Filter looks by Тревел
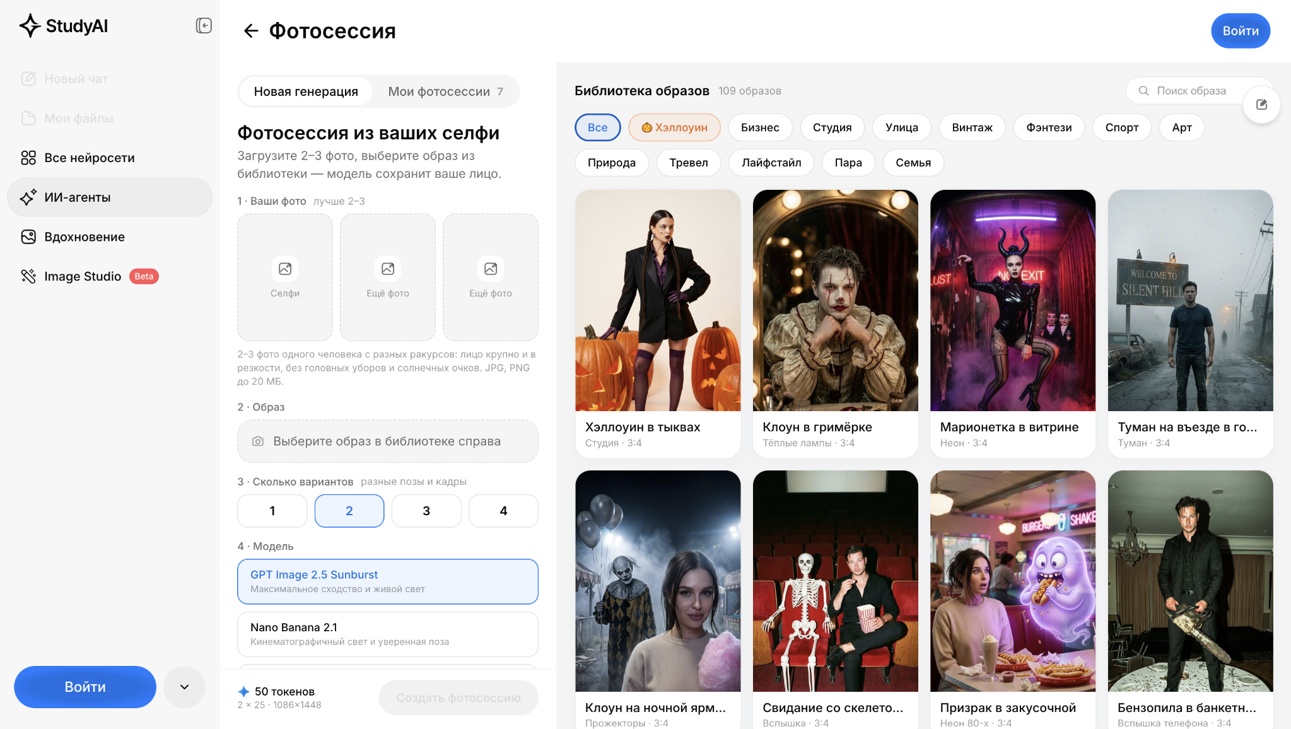The height and width of the screenshot is (729, 1291). click(689, 163)
